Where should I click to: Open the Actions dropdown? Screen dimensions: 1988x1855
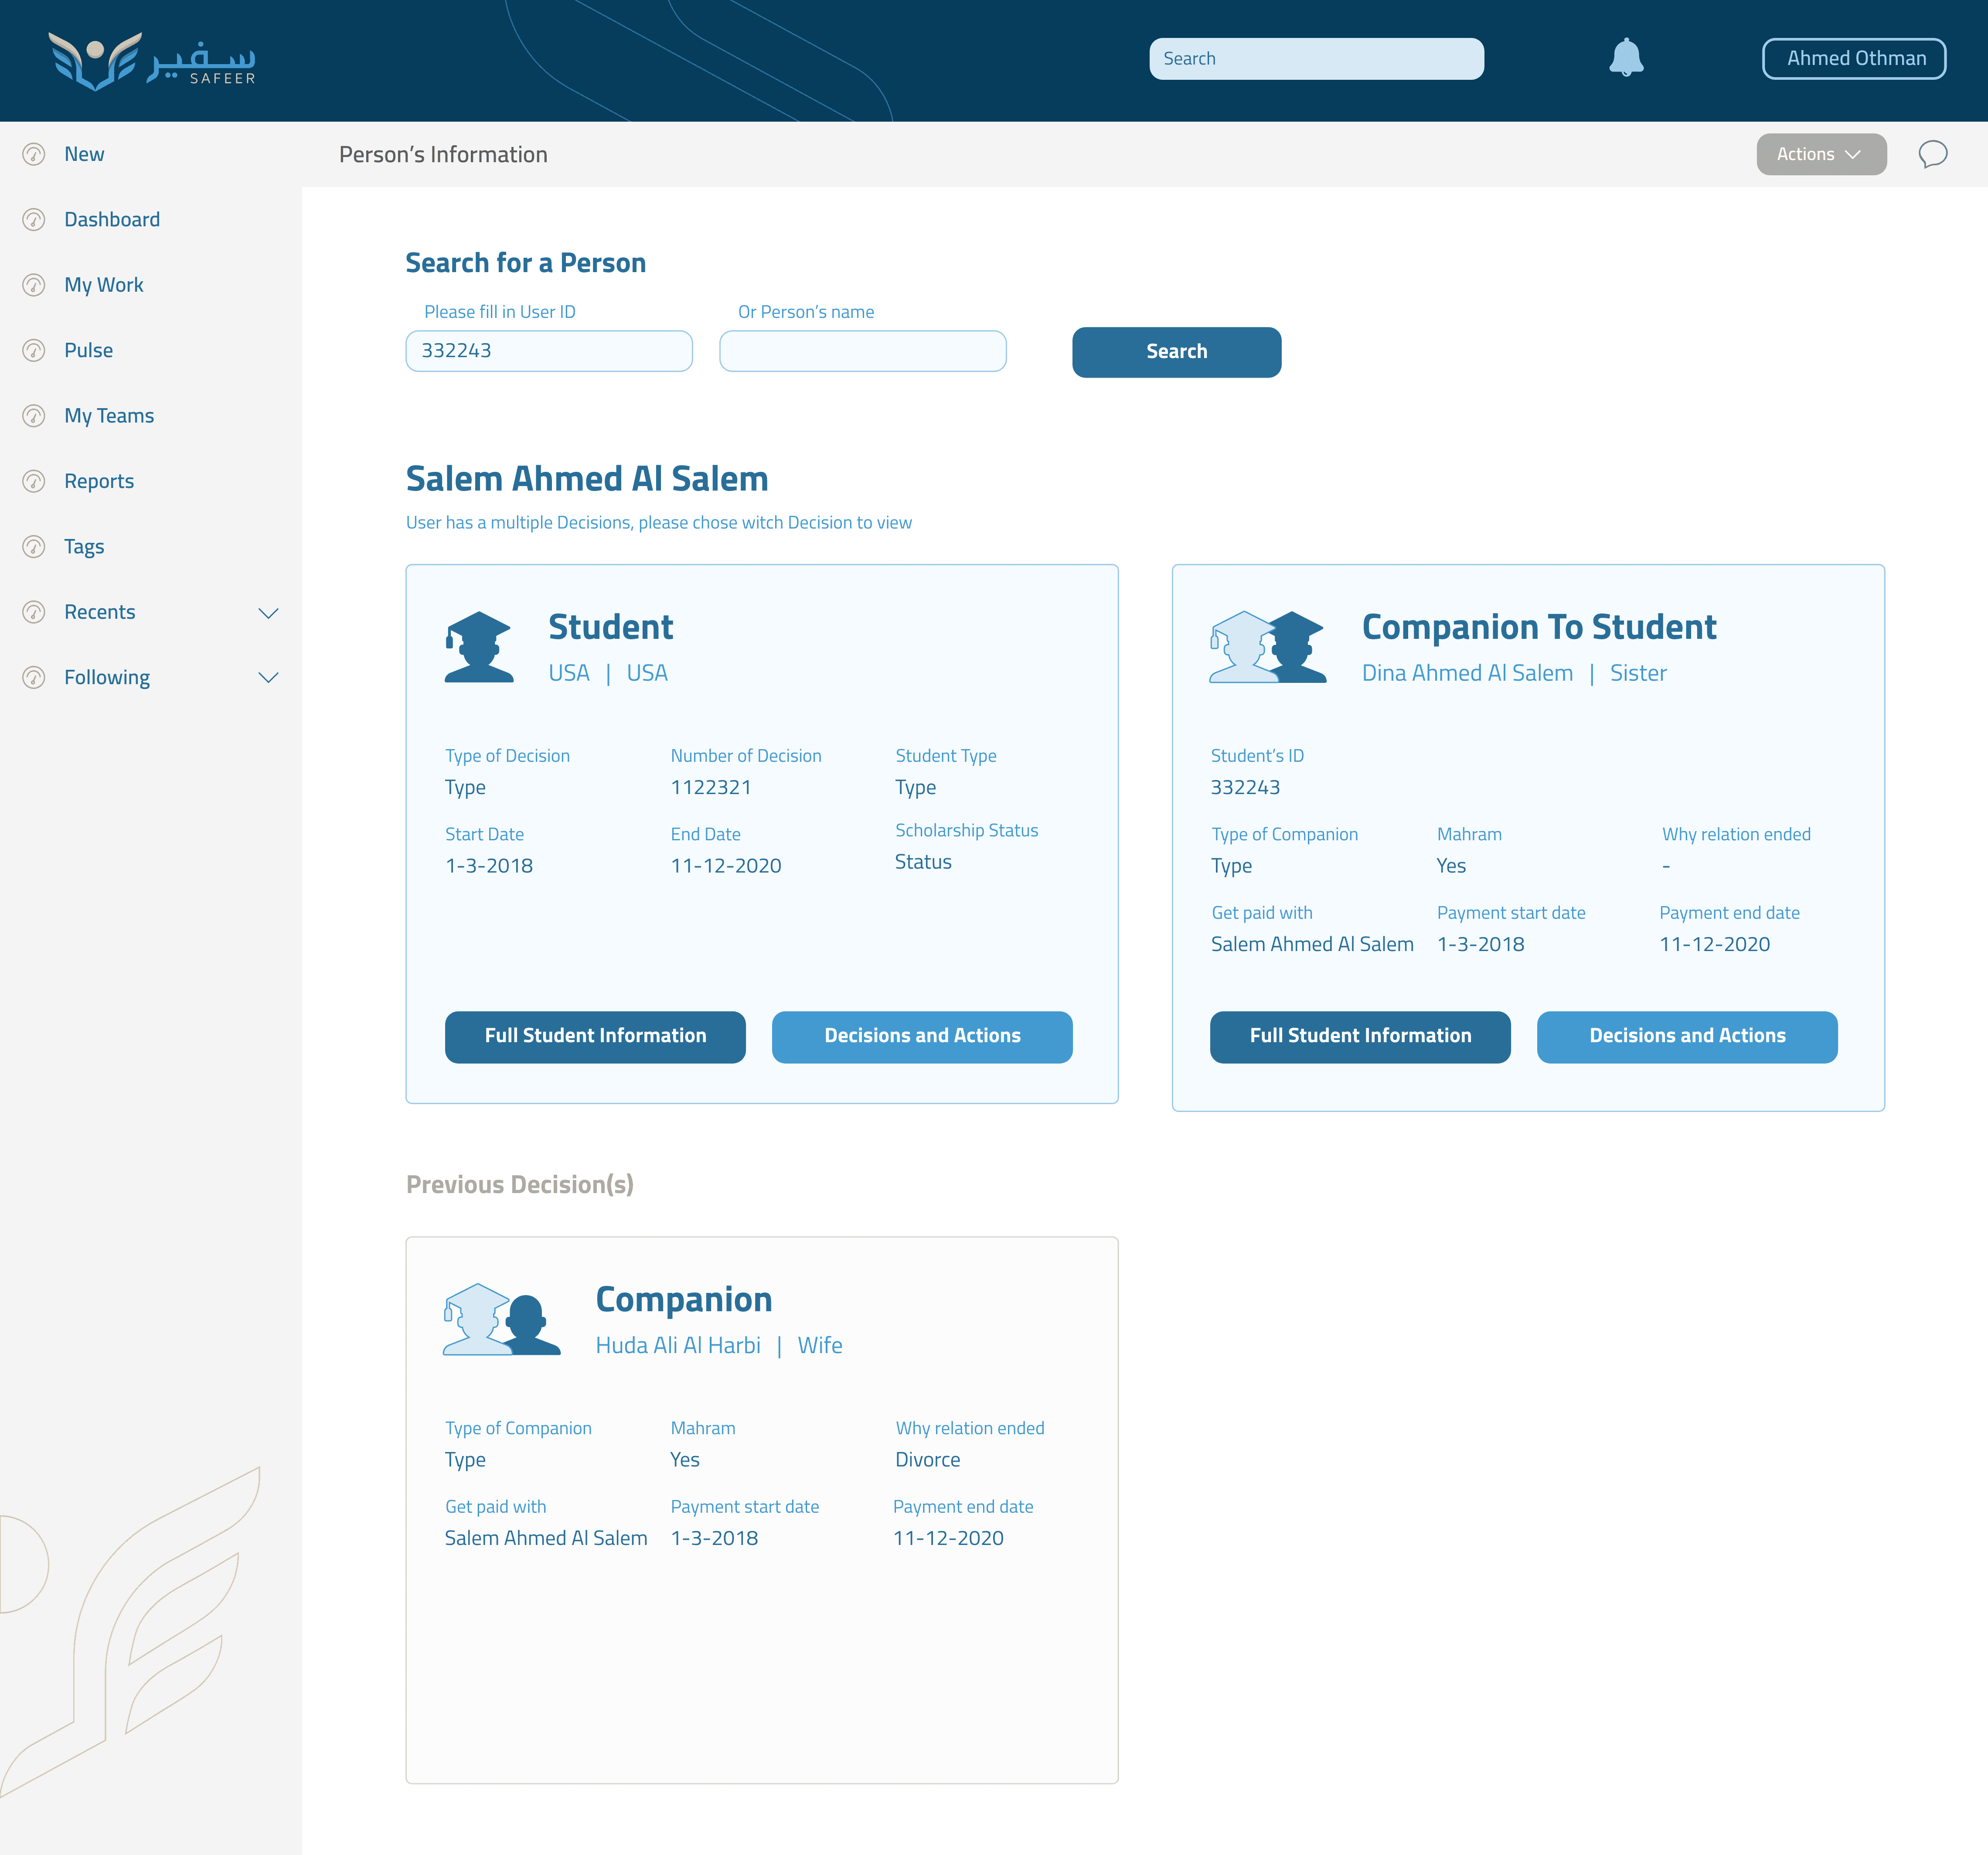[1820, 154]
